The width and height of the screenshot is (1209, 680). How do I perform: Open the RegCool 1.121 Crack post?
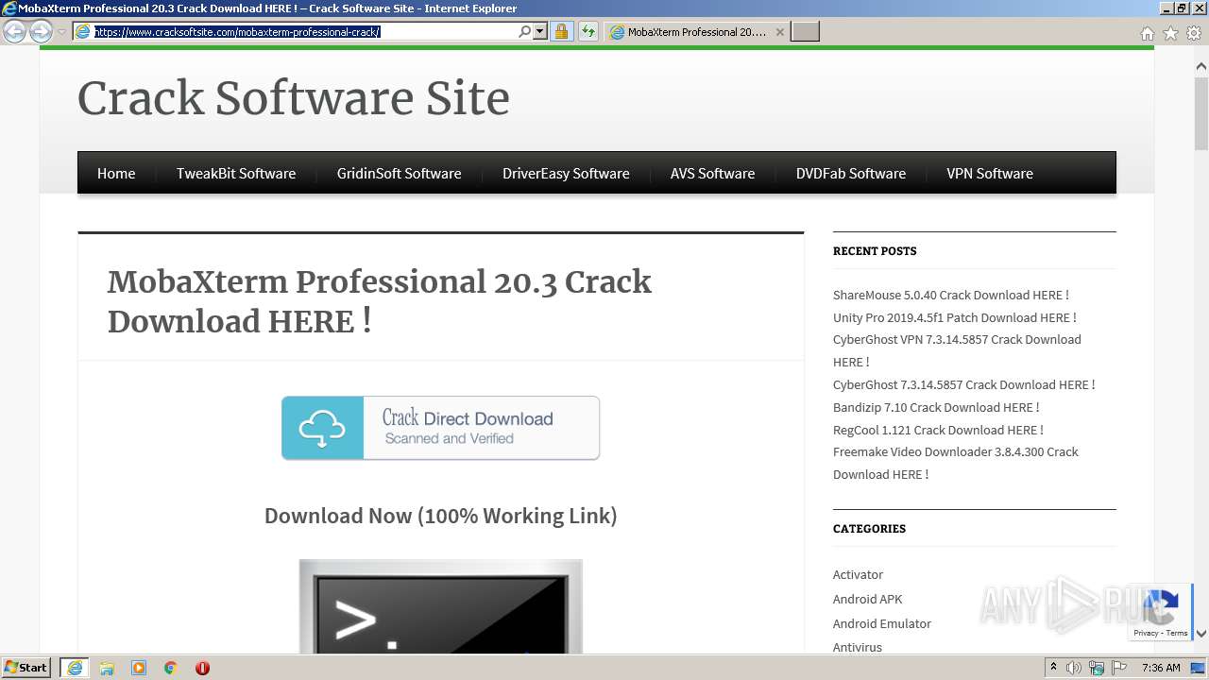938,430
